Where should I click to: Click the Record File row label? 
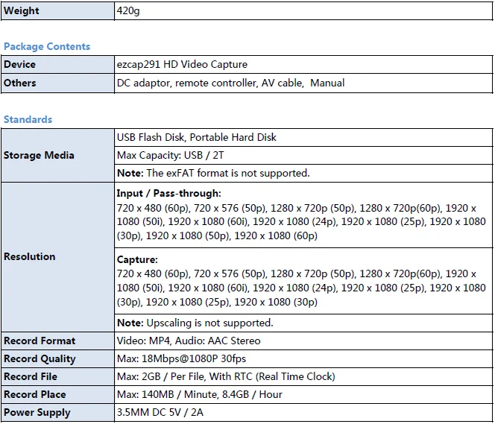pos(31,376)
